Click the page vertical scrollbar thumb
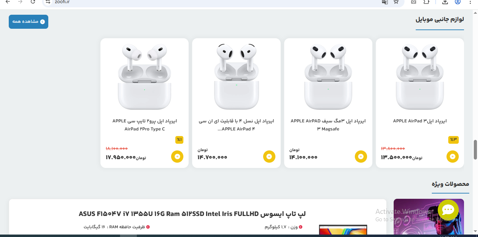Screen dimensions: 478x237 pos(475,149)
